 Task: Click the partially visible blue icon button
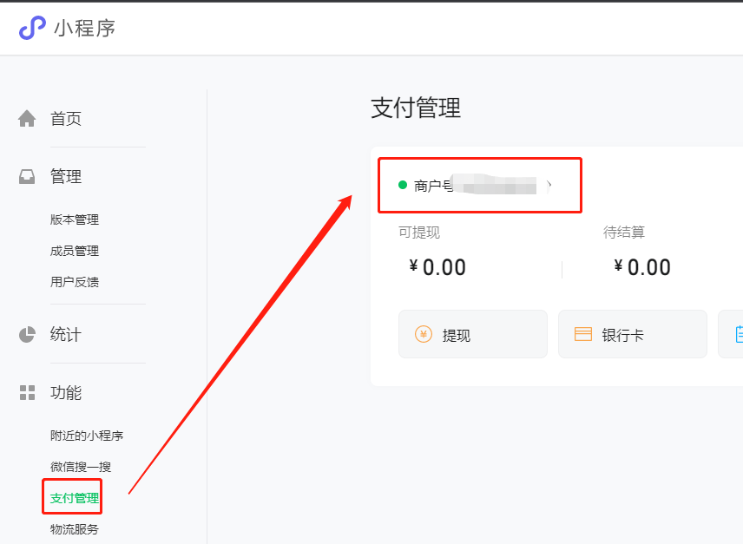pyautogui.click(x=737, y=334)
